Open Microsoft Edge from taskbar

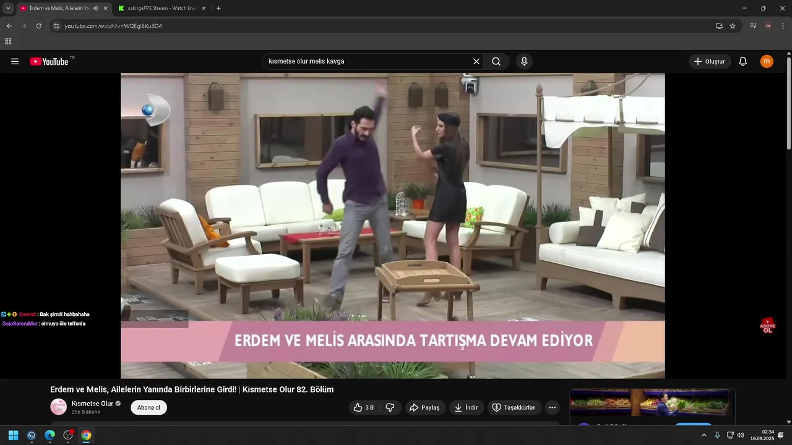tap(49, 435)
